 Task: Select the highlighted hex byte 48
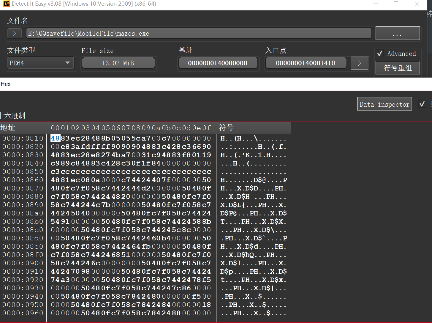[x=55, y=138]
